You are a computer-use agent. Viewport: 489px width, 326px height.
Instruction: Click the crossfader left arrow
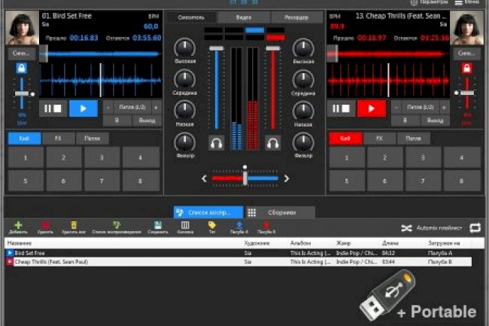click(x=204, y=178)
